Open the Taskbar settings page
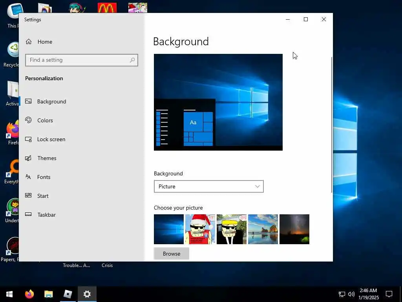This screenshot has width=402, height=302. point(46,215)
